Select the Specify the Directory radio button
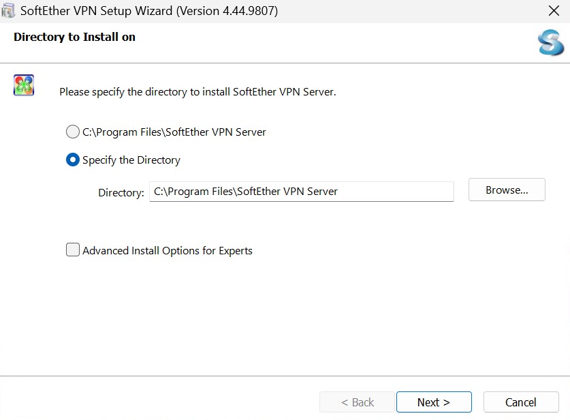The height and width of the screenshot is (420, 570). [x=72, y=160]
